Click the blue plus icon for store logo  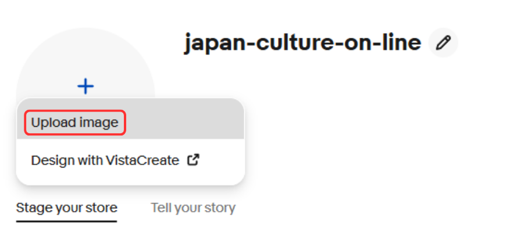click(85, 87)
